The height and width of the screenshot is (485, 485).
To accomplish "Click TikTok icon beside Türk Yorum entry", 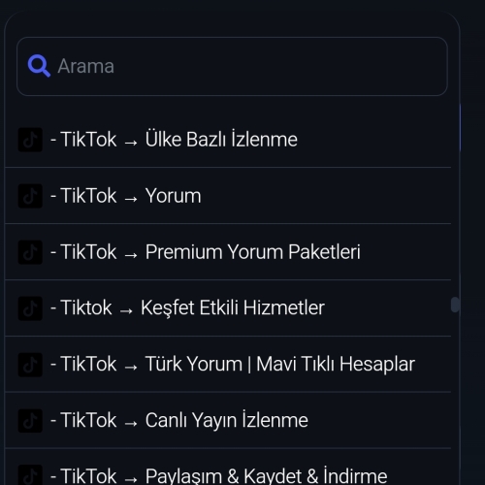I will pos(30,365).
